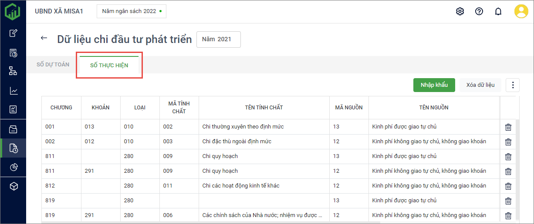Open the pie chart icon in sidebar
This screenshot has height=224, width=534.
[14, 167]
